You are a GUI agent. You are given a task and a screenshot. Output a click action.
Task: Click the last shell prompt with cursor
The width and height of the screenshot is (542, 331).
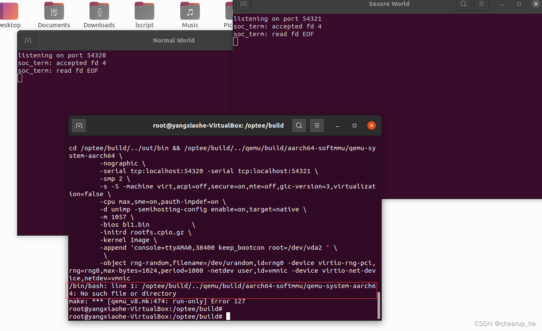150,317
